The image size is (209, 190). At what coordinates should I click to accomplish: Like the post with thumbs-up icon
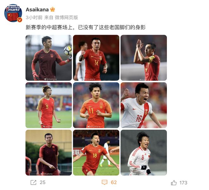click(174, 183)
